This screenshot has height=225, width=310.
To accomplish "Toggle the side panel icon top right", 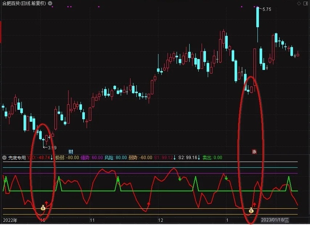I will coord(305,3).
